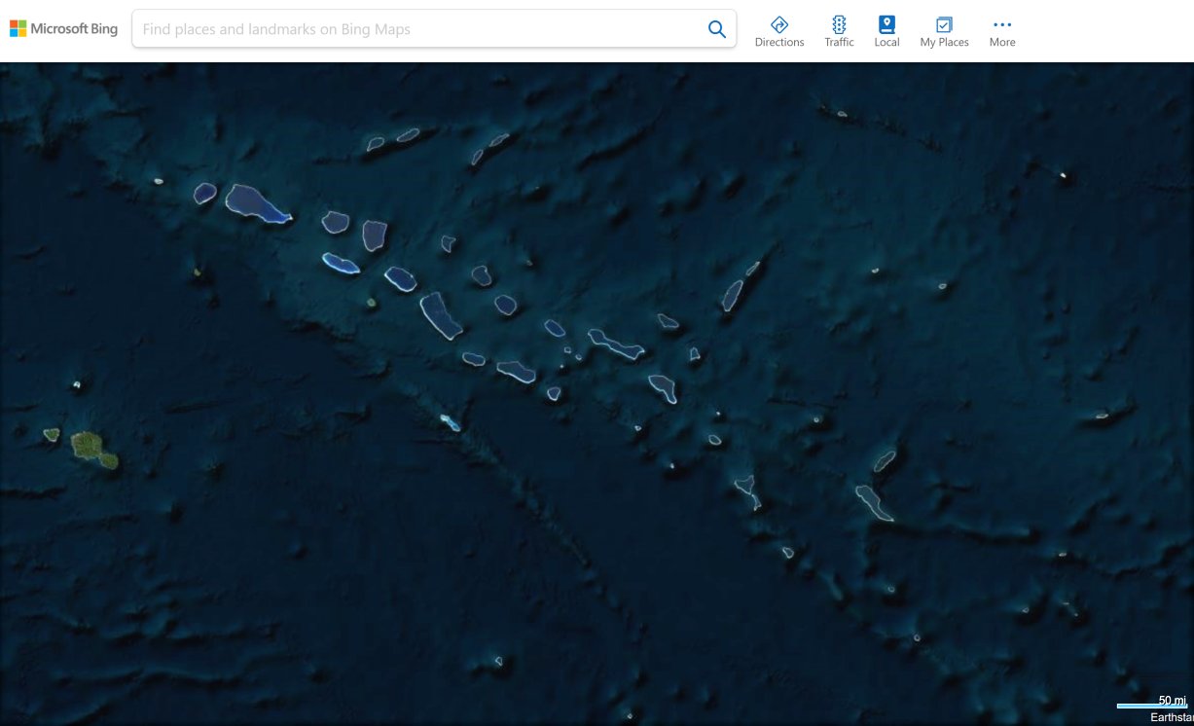Click the lone small island near the bottom center
This screenshot has height=726, width=1194.
(x=498, y=662)
